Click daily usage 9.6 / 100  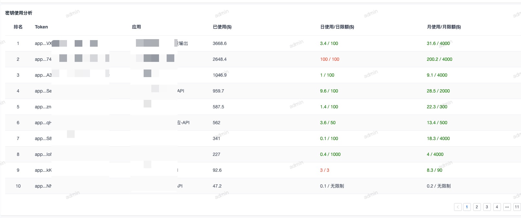click(329, 91)
